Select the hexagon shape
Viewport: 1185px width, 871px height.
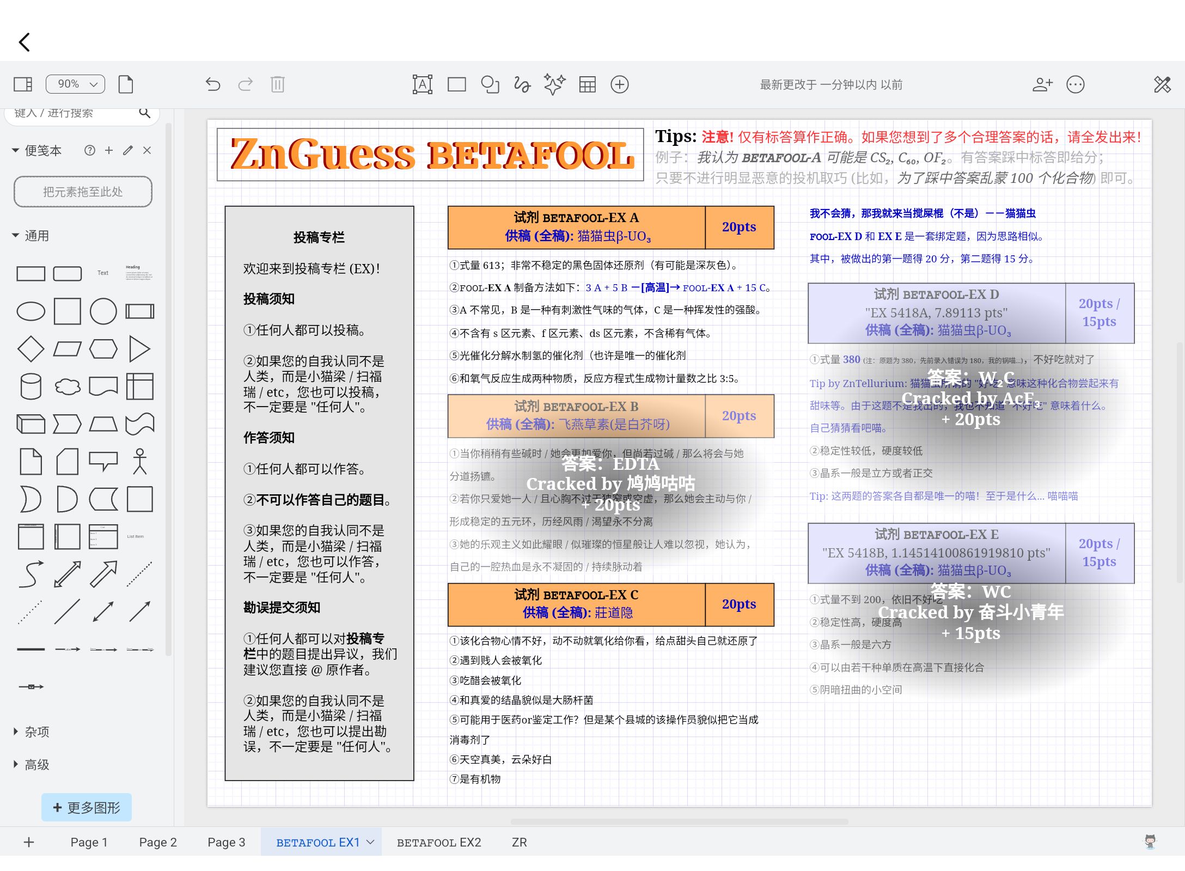[x=103, y=349]
